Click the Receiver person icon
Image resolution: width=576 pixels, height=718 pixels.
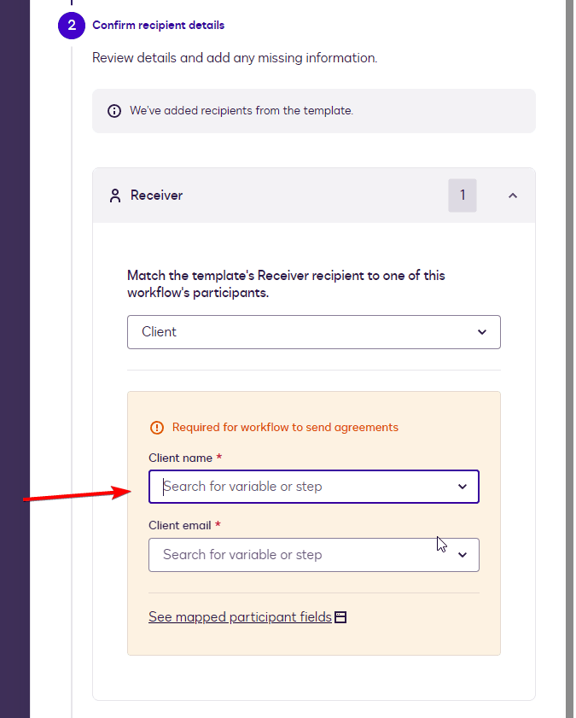pyautogui.click(x=115, y=196)
